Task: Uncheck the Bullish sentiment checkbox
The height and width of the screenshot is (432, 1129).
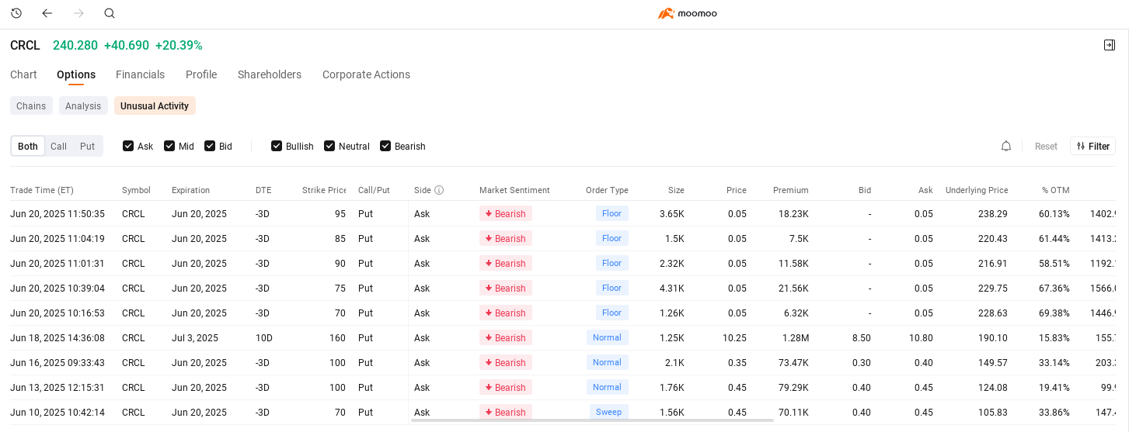Action: pyautogui.click(x=277, y=146)
